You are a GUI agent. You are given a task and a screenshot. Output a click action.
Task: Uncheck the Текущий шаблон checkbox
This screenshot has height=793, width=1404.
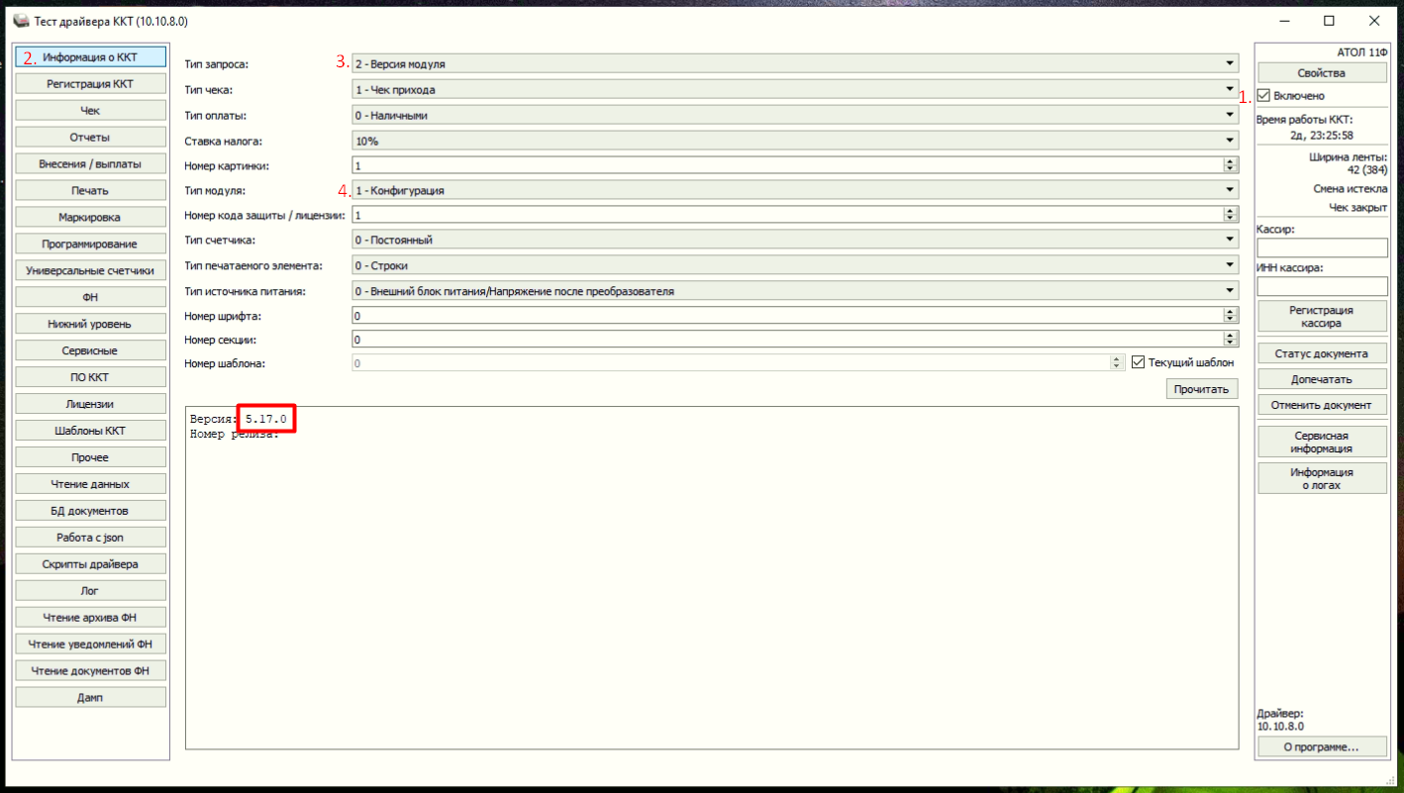1139,362
